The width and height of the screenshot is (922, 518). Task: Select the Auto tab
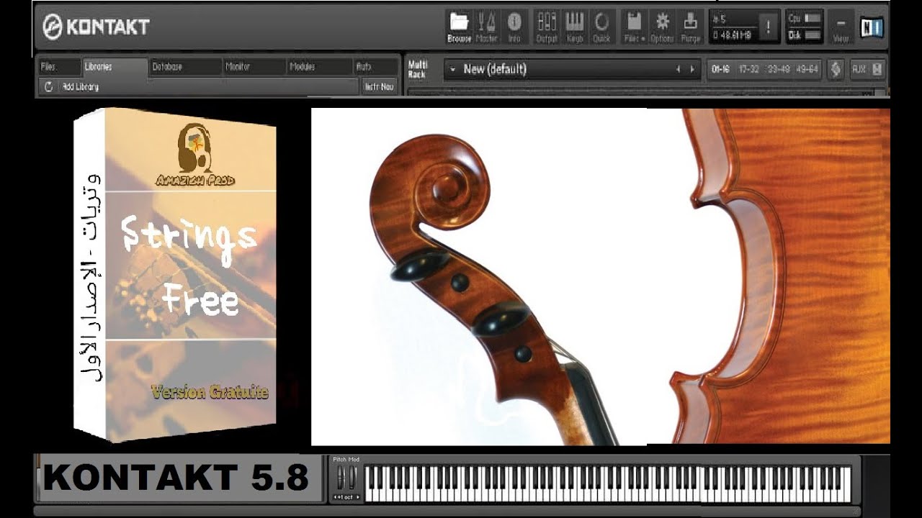(375, 67)
